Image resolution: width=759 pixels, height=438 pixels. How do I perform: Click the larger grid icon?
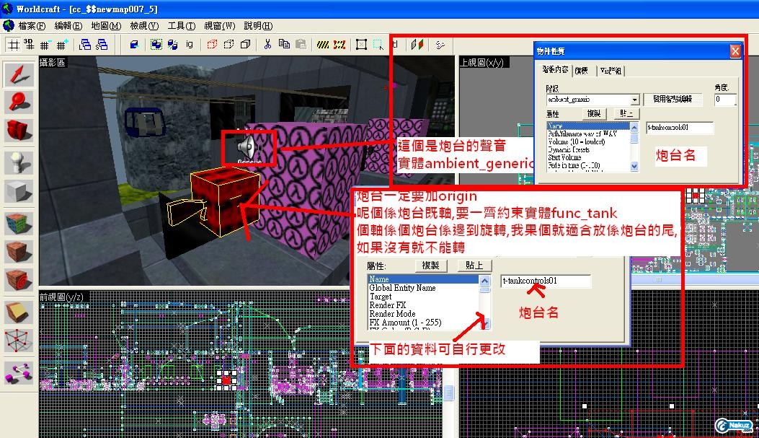click(61, 45)
